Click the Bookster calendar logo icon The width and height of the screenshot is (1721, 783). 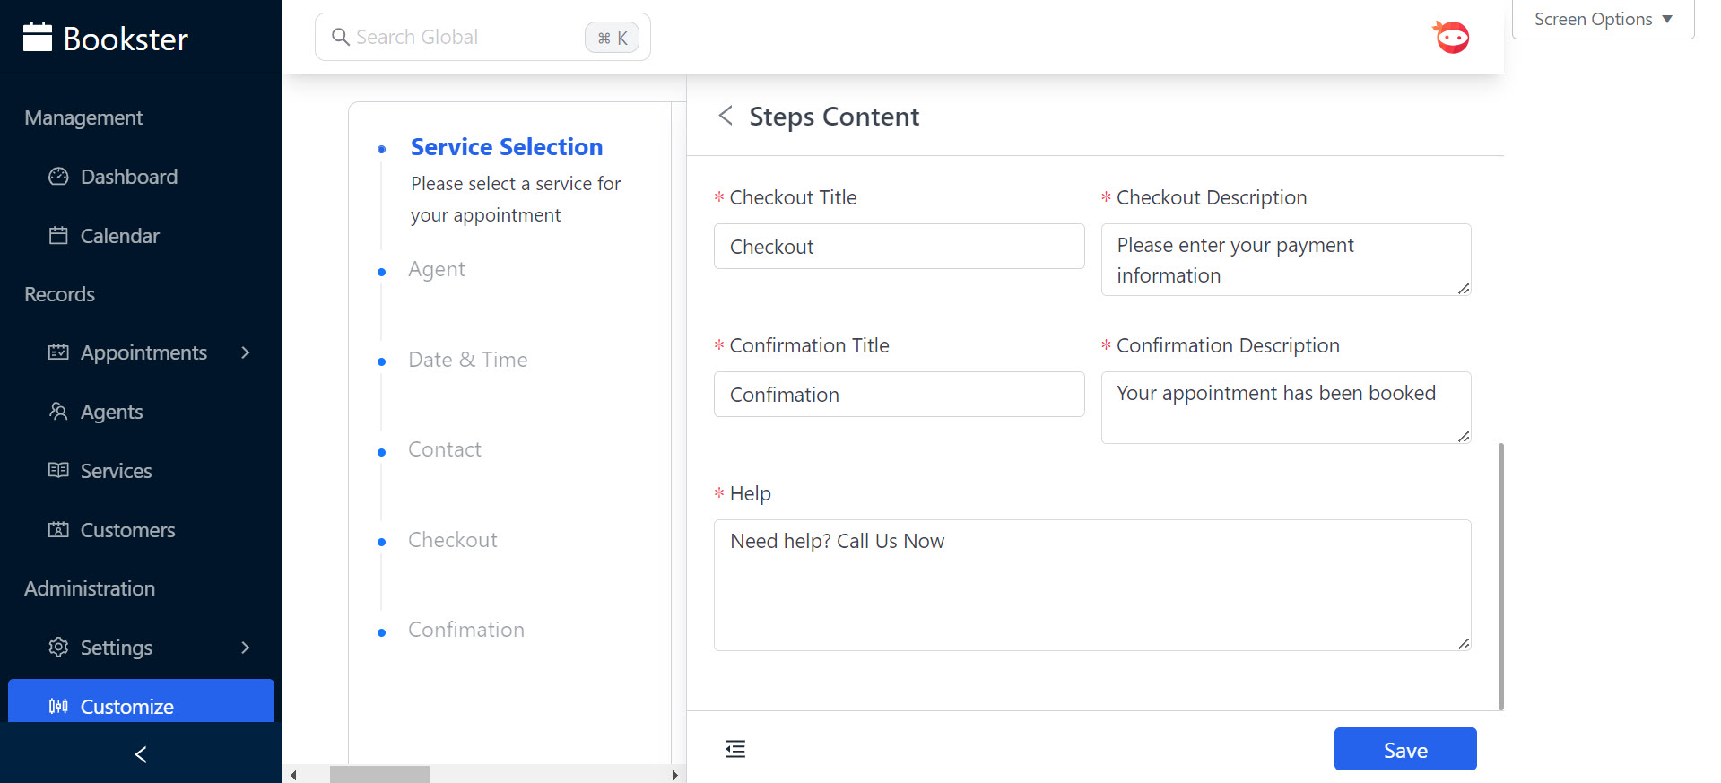tap(38, 38)
